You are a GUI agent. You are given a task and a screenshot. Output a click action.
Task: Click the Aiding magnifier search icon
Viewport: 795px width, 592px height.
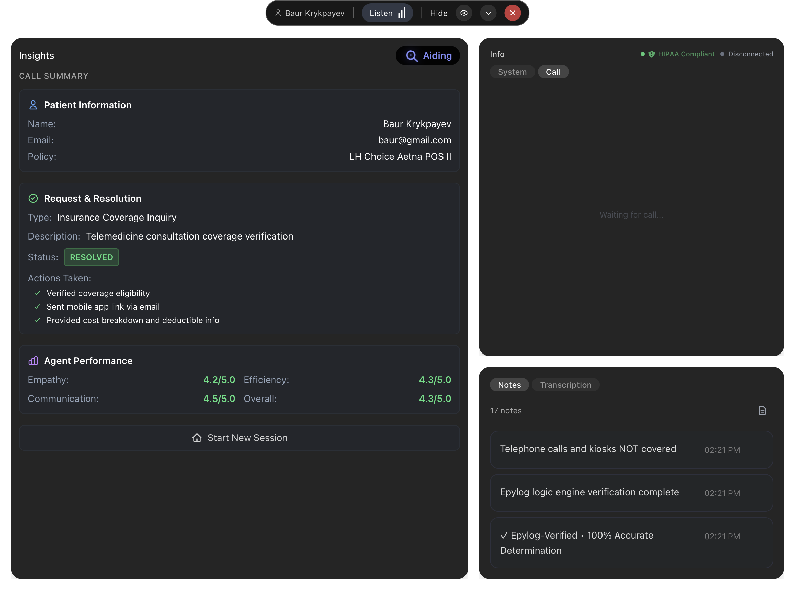tap(412, 56)
